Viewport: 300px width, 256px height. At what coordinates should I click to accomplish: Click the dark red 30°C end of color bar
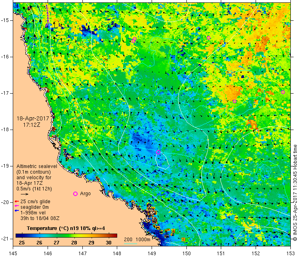point(115,236)
